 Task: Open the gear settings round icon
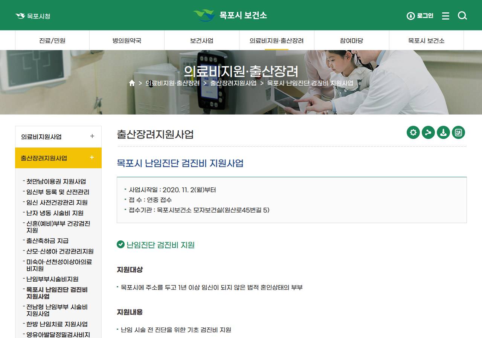click(x=413, y=132)
